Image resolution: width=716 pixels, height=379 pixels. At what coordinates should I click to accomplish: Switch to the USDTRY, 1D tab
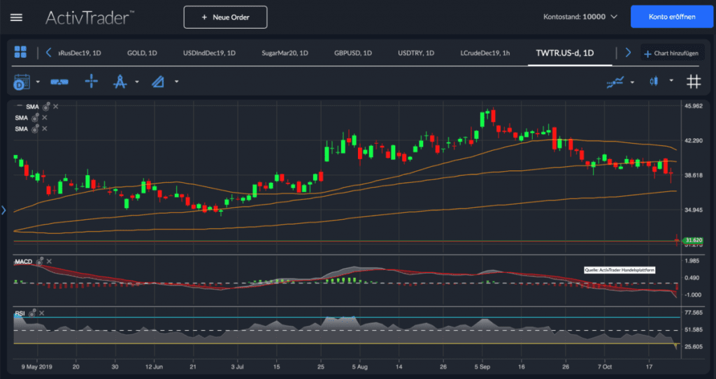click(416, 53)
